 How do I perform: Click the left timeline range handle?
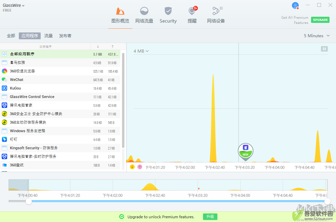click(29, 201)
